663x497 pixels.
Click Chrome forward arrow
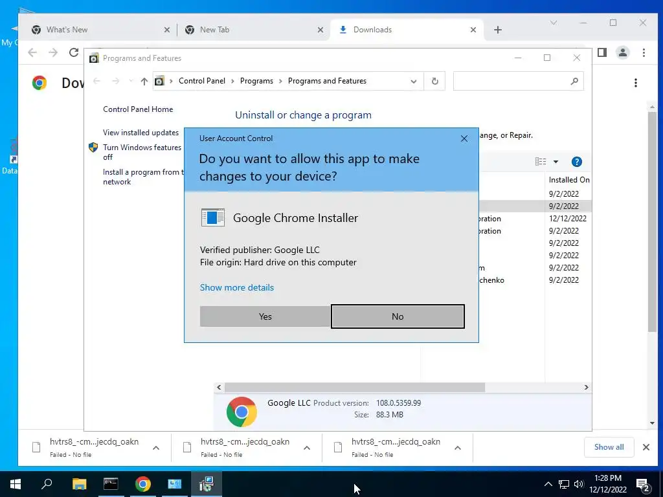pyautogui.click(x=53, y=52)
